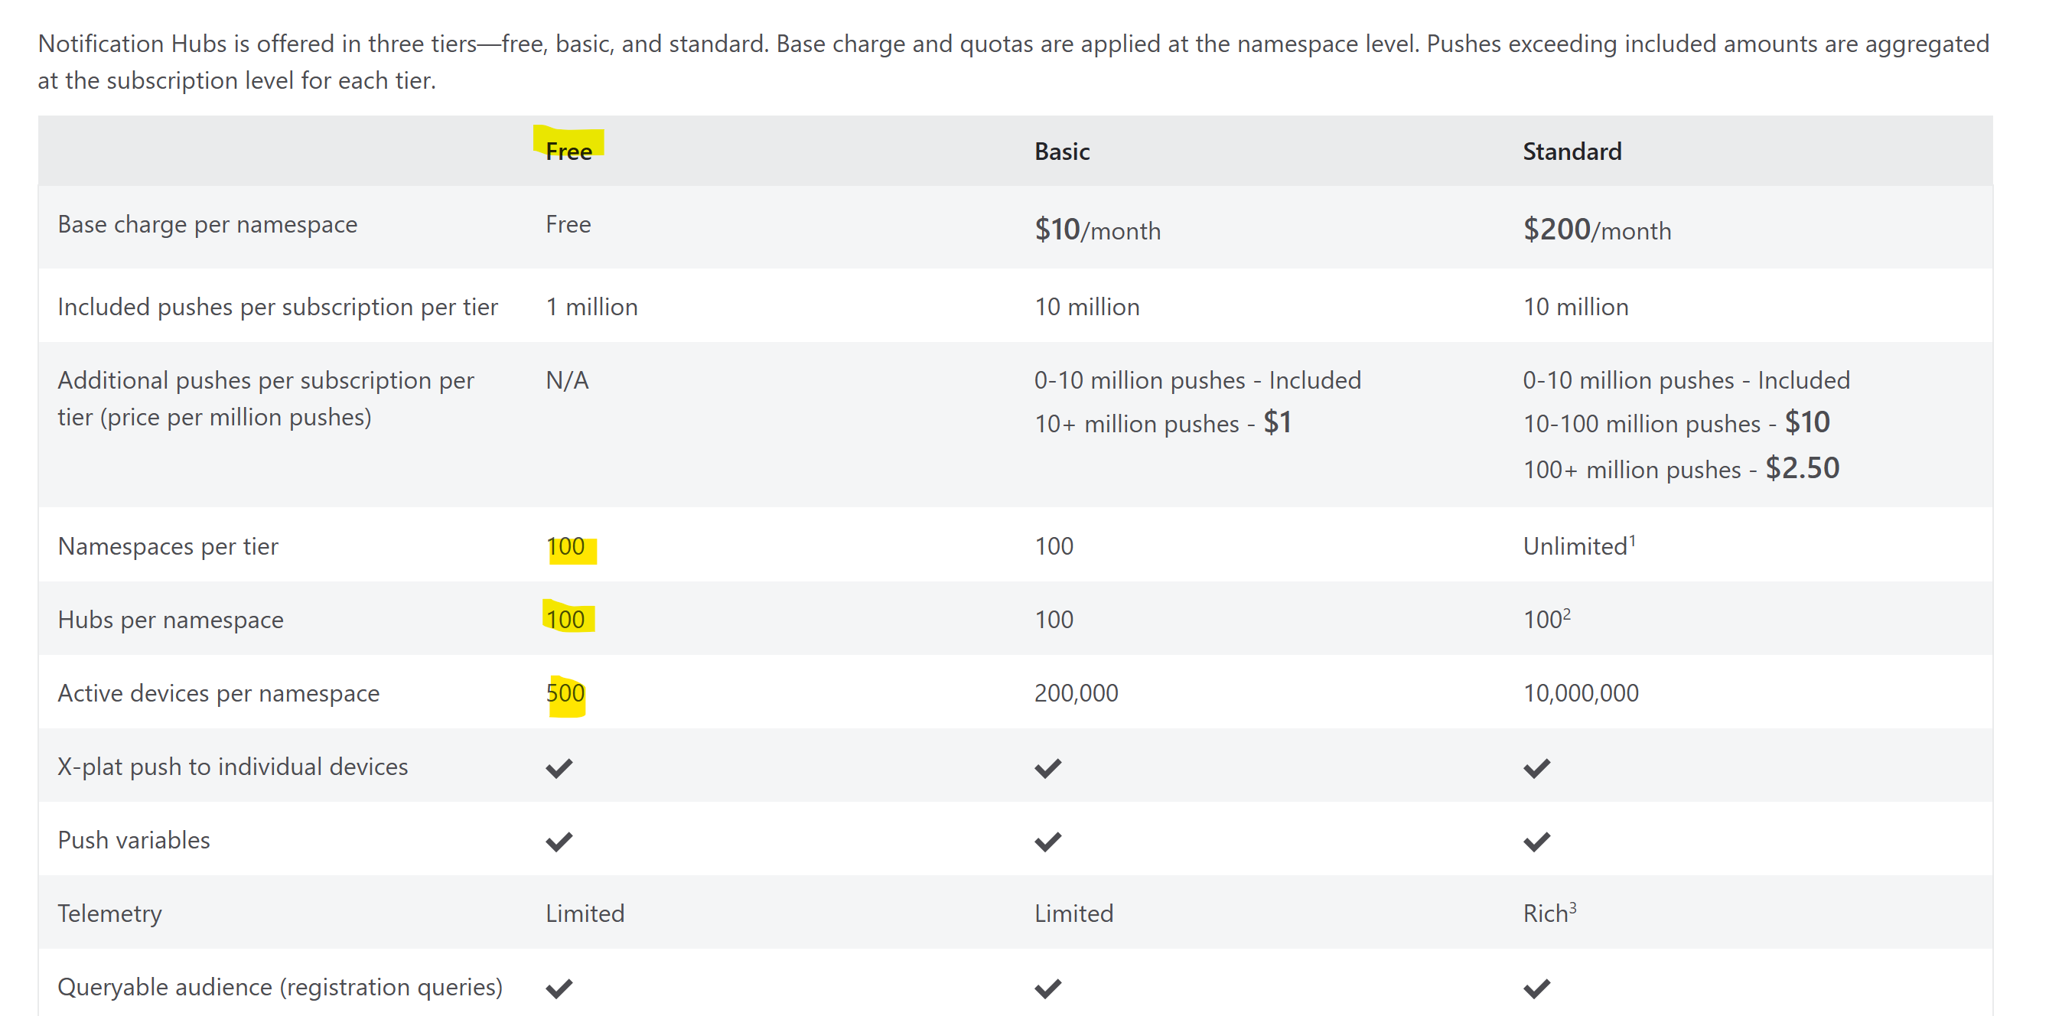Select the Basic column header
This screenshot has height=1016, width=2049.
pos(1062,151)
